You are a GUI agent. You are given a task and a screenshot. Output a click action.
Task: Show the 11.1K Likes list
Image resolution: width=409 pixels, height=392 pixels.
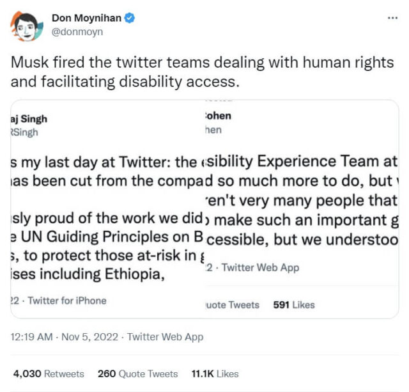(x=214, y=373)
